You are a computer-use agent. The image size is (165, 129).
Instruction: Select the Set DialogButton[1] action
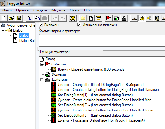coord(95,95)
